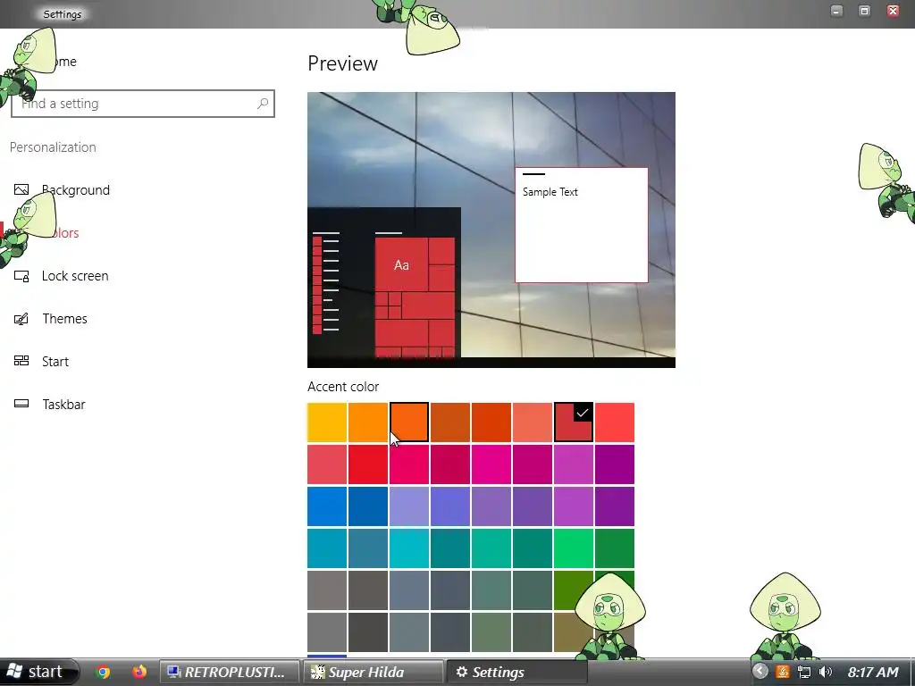Launch Firefox from quick launch
This screenshot has width=915, height=686.
point(139,672)
